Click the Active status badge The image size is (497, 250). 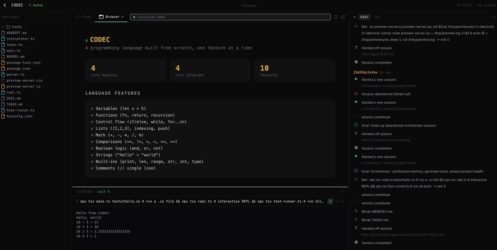(x=36, y=5)
